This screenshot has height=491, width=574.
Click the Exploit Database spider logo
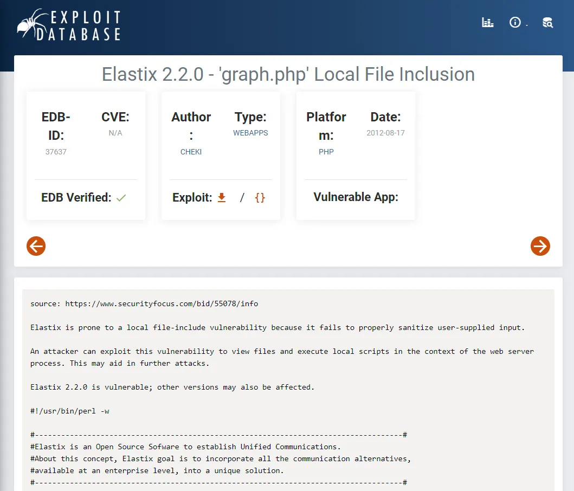(x=69, y=25)
